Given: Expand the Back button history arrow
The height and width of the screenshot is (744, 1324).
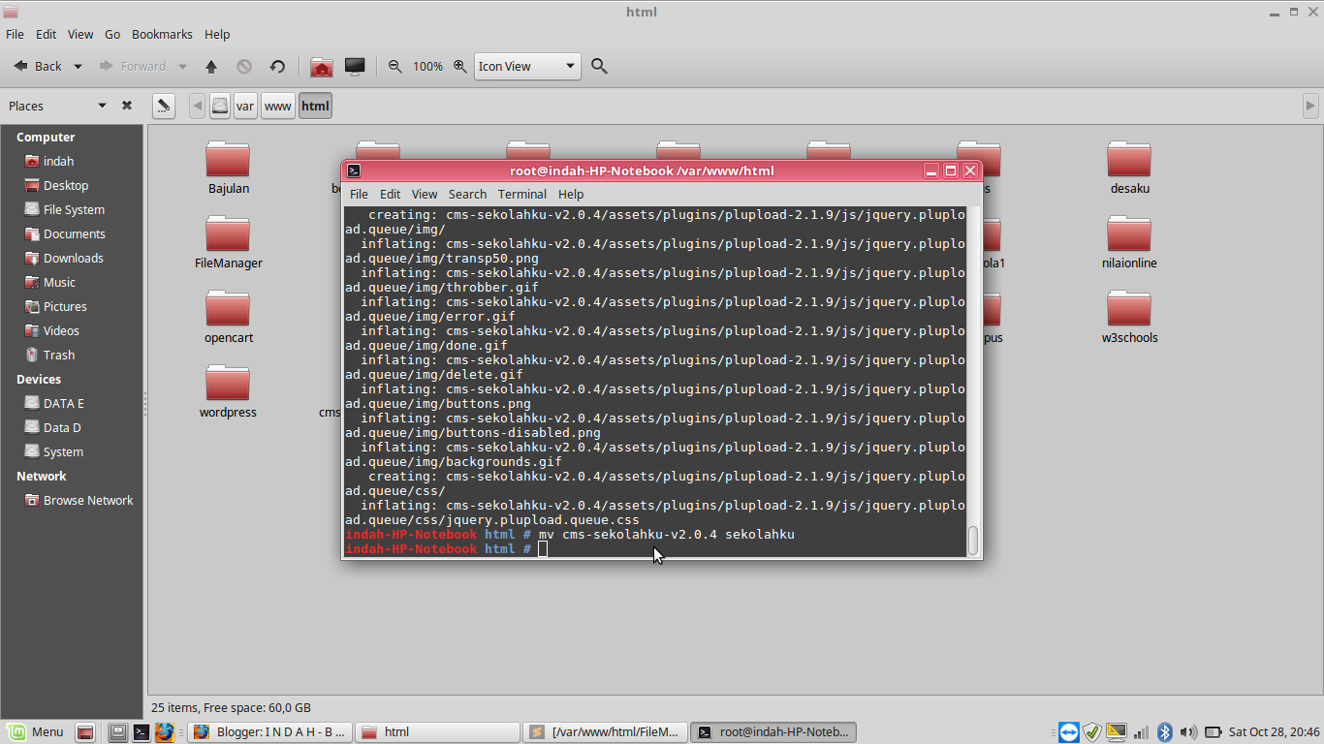Looking at the screenshot, I should 77,66.
